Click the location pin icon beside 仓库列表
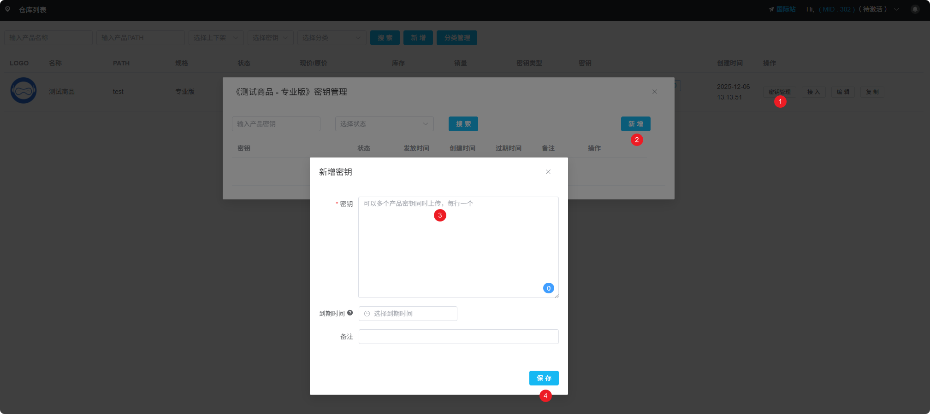930x414 pixels. pyautogui.click(x=7, y=9)
